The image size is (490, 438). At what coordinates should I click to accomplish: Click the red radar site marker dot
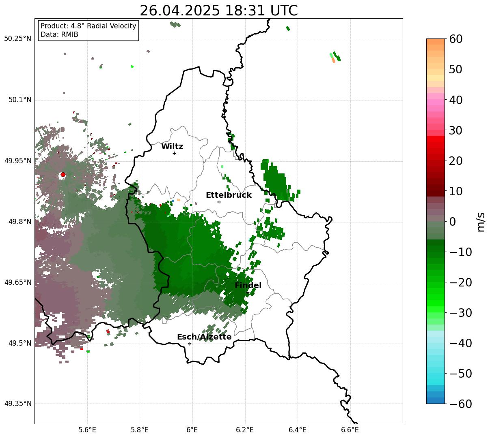63,175
